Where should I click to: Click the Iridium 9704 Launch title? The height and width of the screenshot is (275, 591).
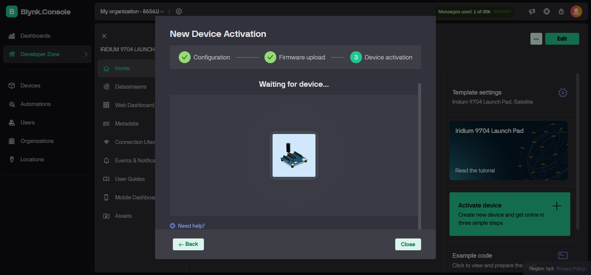click(x=127, y=49)
